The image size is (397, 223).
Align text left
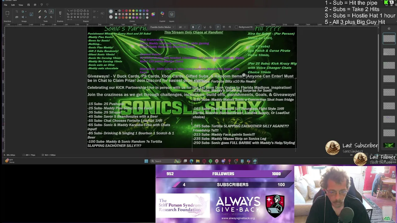tap(218, 27)
